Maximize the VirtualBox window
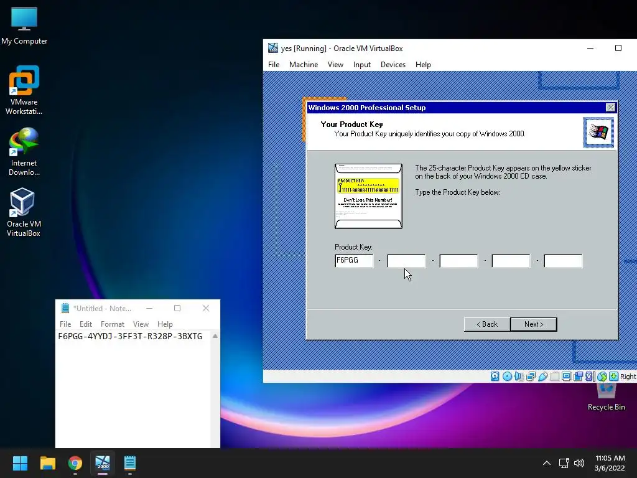 (x=618, y=48)
